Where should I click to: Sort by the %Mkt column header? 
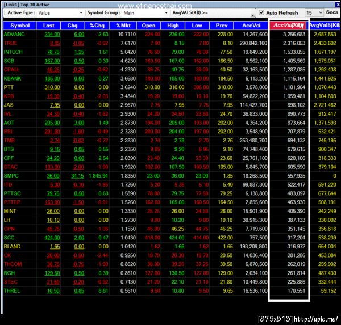(123, 26)
